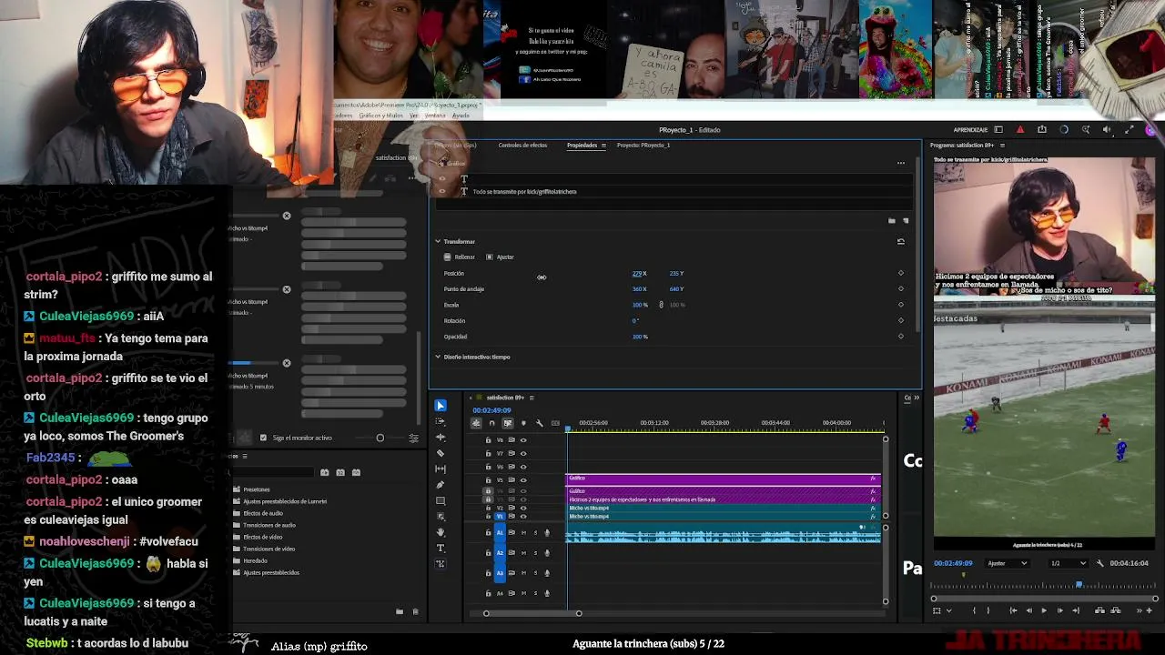Click the Rotación value field
Screen dimensions: 1165x655
point(635,320)
